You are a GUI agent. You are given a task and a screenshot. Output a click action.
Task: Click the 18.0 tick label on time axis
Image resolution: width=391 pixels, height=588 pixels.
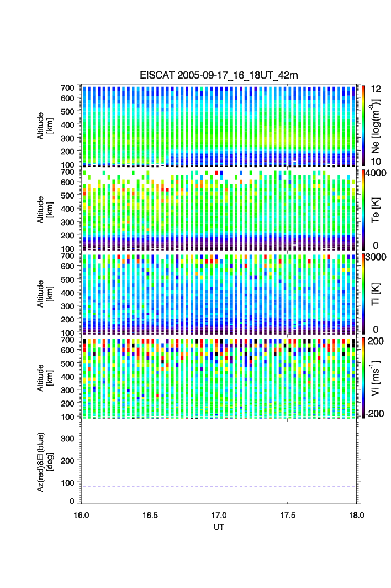(x=357, y=514)
